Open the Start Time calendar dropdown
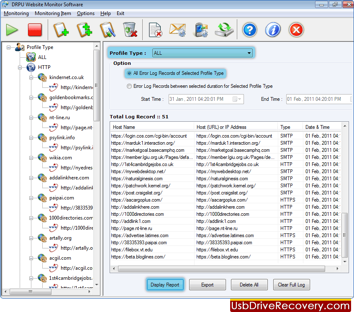This screenshot has height=312, width=354. coord(237,99)
